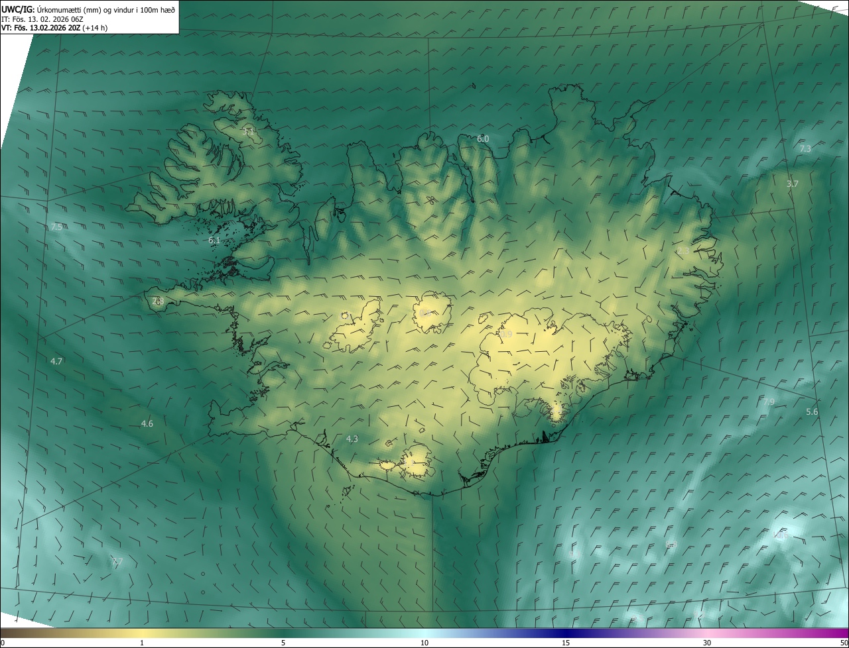Click the 2.3 value in the East Fjords
This screenshot has width=849, height=648.
click(x=683, y=250)
